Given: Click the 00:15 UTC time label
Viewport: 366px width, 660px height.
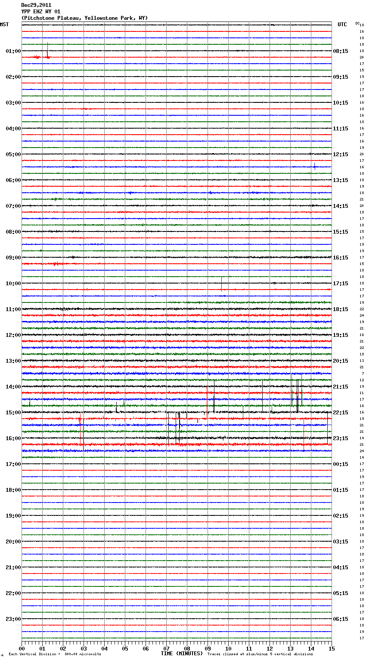Looking at the screenshot, I should 341,464.
